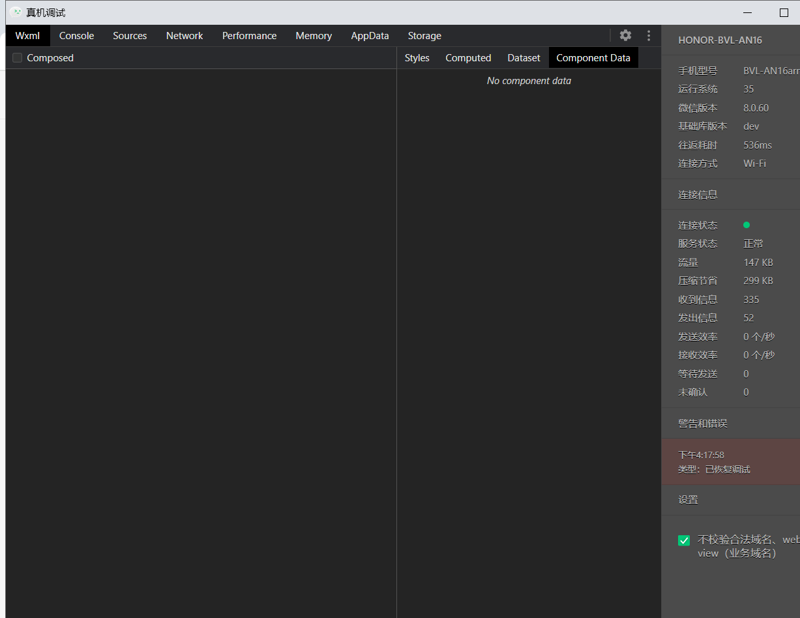The height and width of the screenshot is (618, 800).
Task: Open the AppData tab
Action: 370,36
